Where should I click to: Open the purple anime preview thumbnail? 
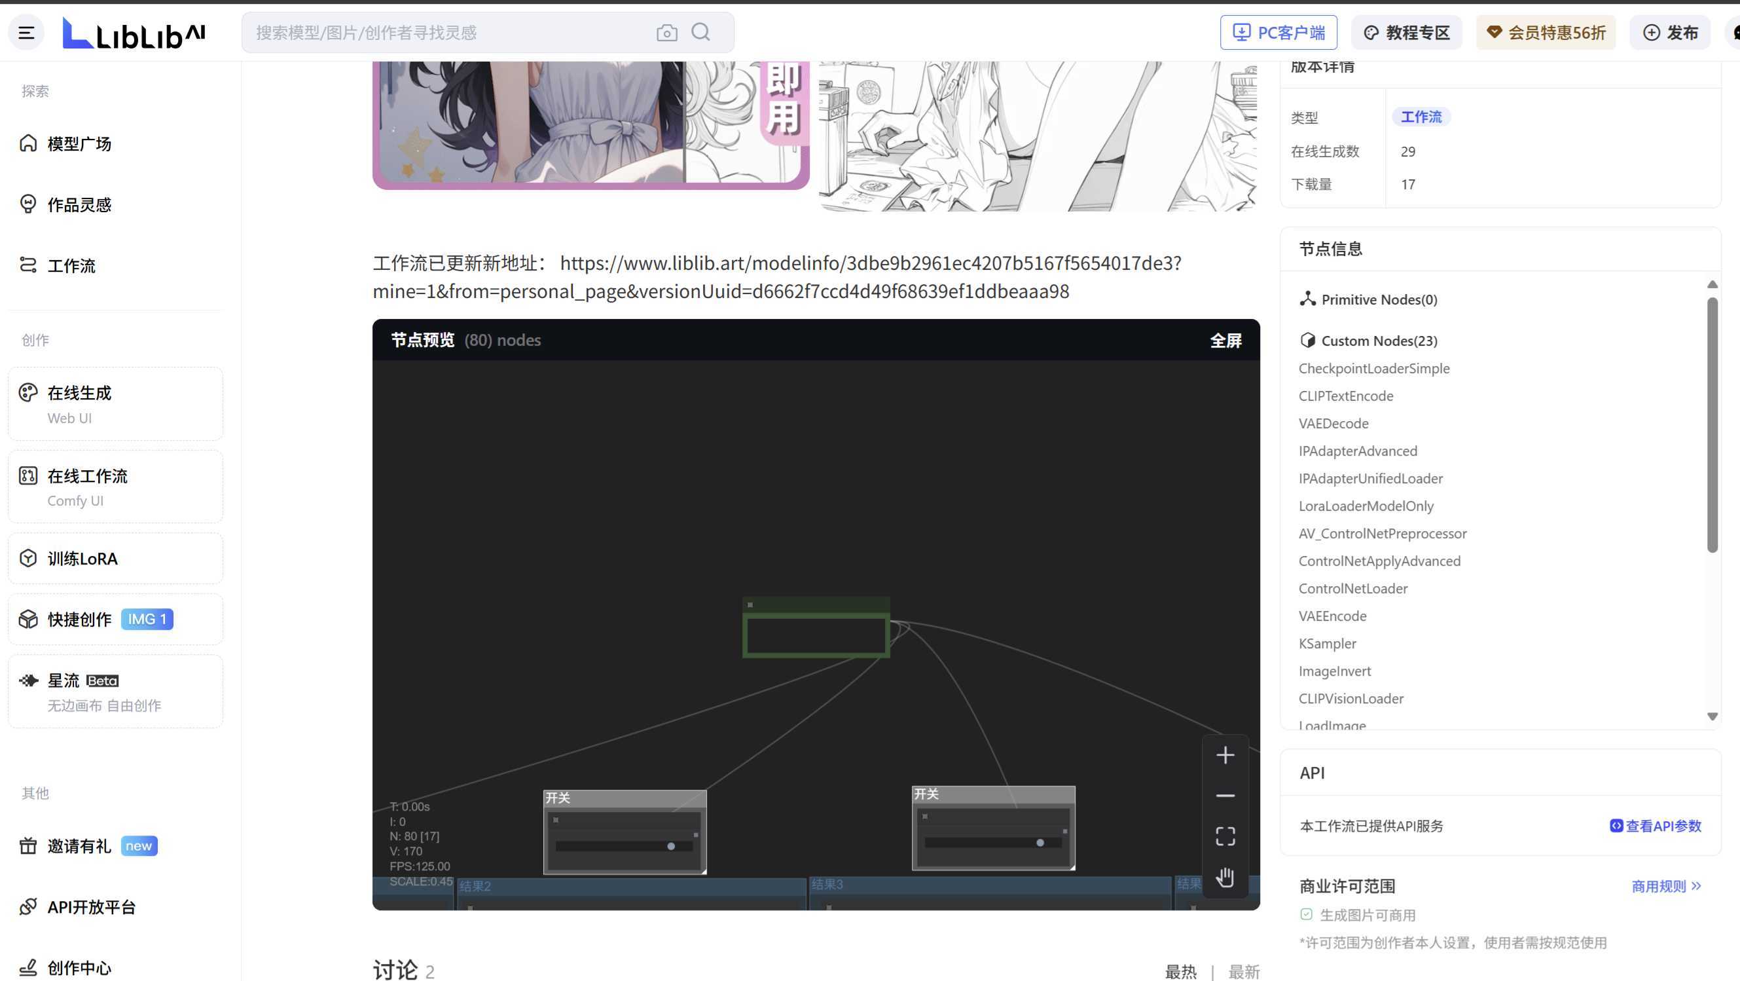pos(591,126)
